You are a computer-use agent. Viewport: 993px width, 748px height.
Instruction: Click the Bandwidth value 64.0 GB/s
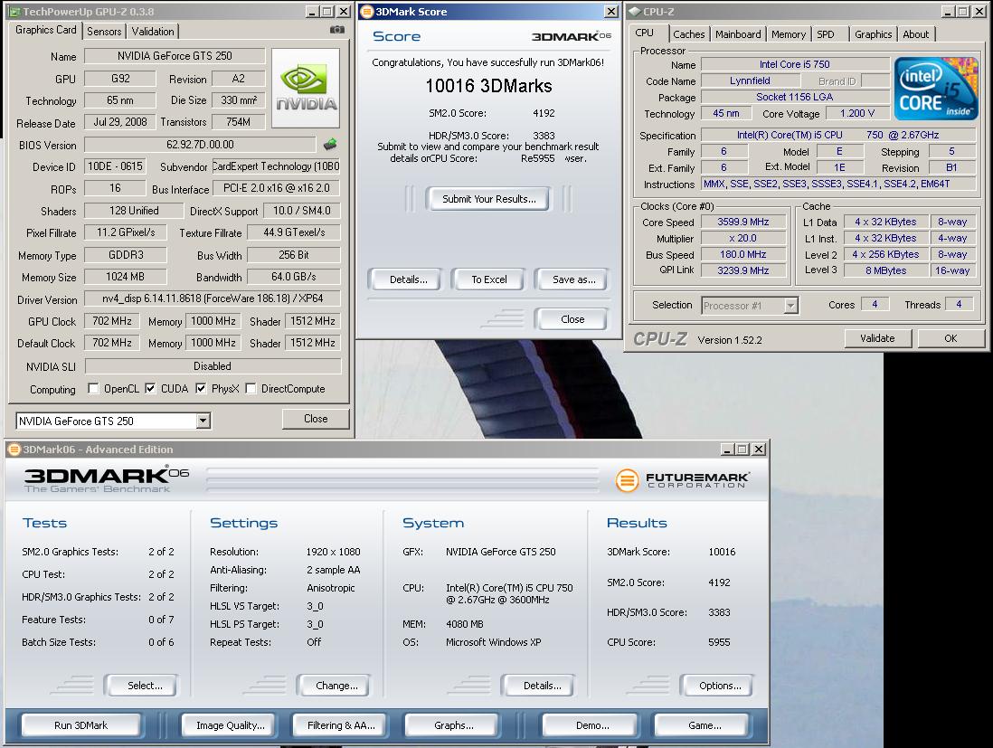(294, 277)
